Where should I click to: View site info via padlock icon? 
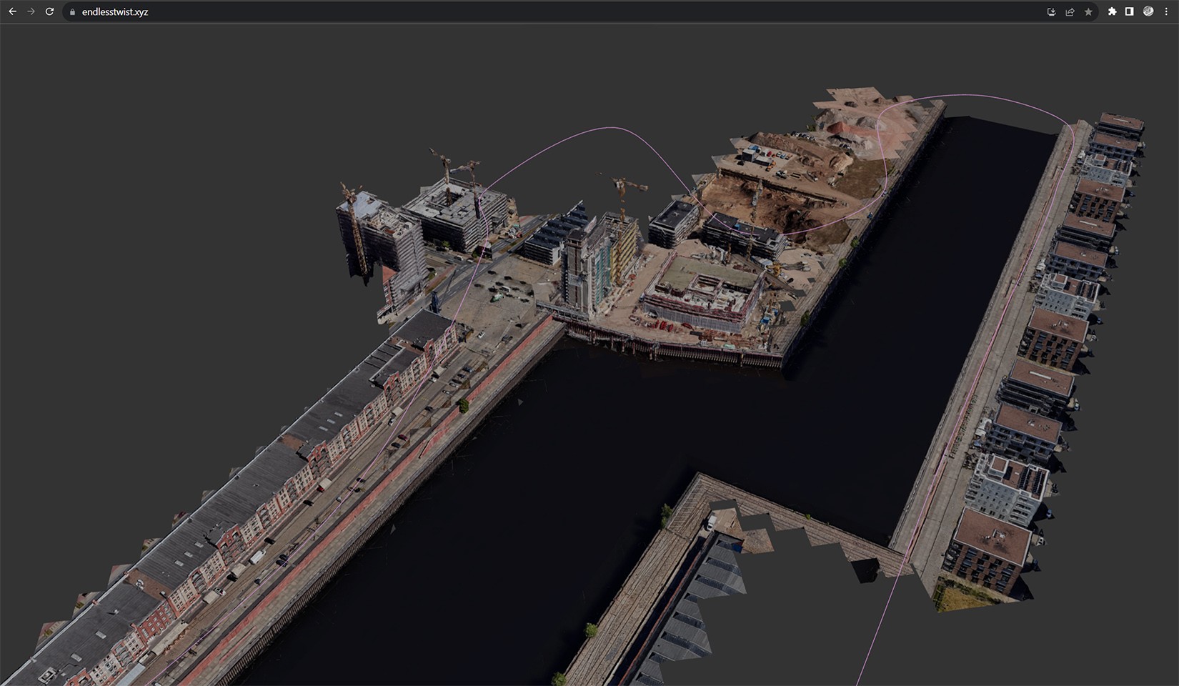[x=72, y=12]
